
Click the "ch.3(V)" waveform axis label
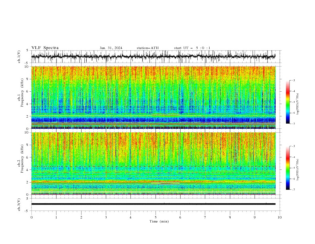(19, 205)
